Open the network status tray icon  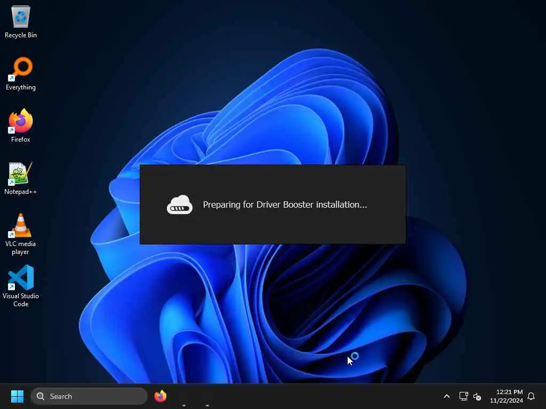(463, 396)
